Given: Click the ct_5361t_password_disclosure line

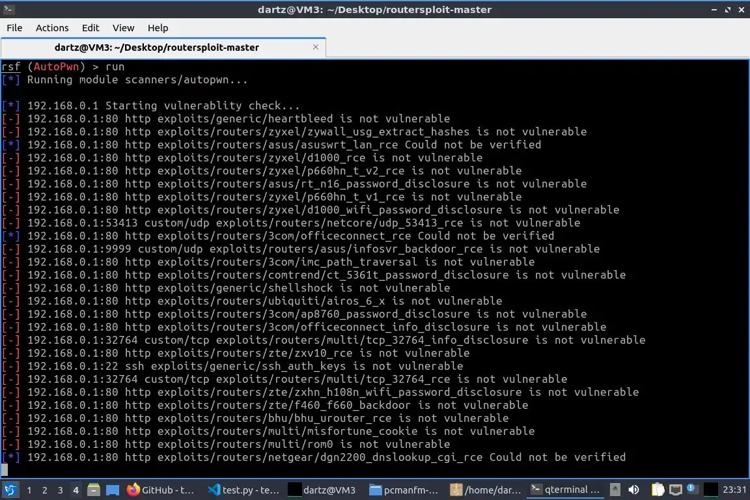Looking at the screenshot, I should click(314, 275).
